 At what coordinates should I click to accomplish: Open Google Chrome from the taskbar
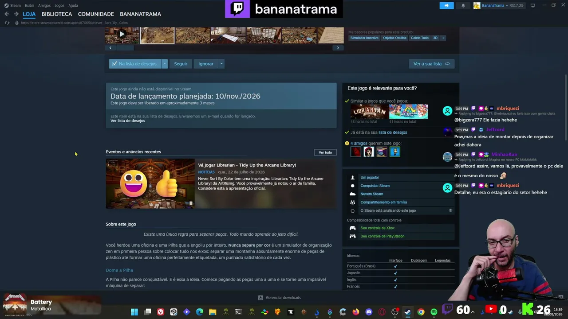click(x=421, y=312)
